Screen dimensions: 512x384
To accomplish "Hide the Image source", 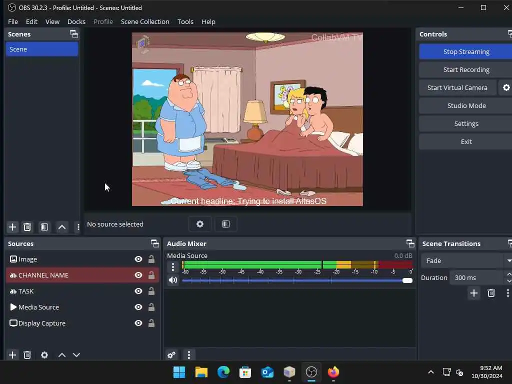I will [138, 259].
